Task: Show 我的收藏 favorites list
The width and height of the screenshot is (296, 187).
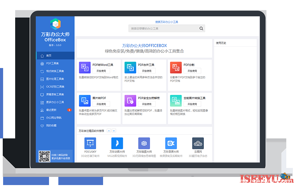Action: pyautogui.click(x=55, y=126)
